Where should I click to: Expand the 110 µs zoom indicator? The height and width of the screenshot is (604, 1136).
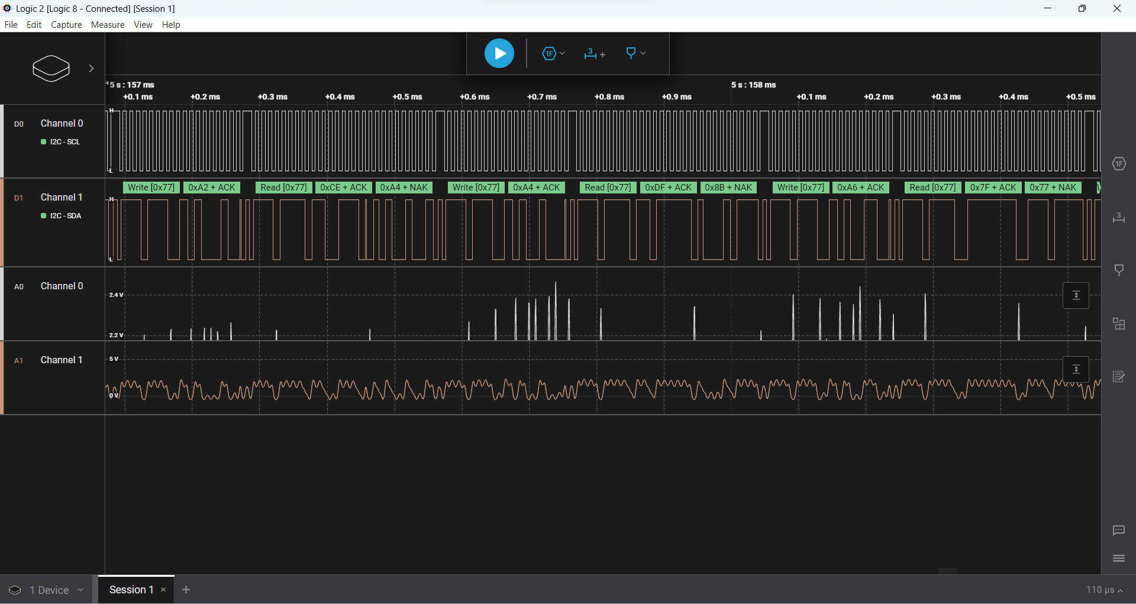pyautogui.click(x=1104, y=590)
